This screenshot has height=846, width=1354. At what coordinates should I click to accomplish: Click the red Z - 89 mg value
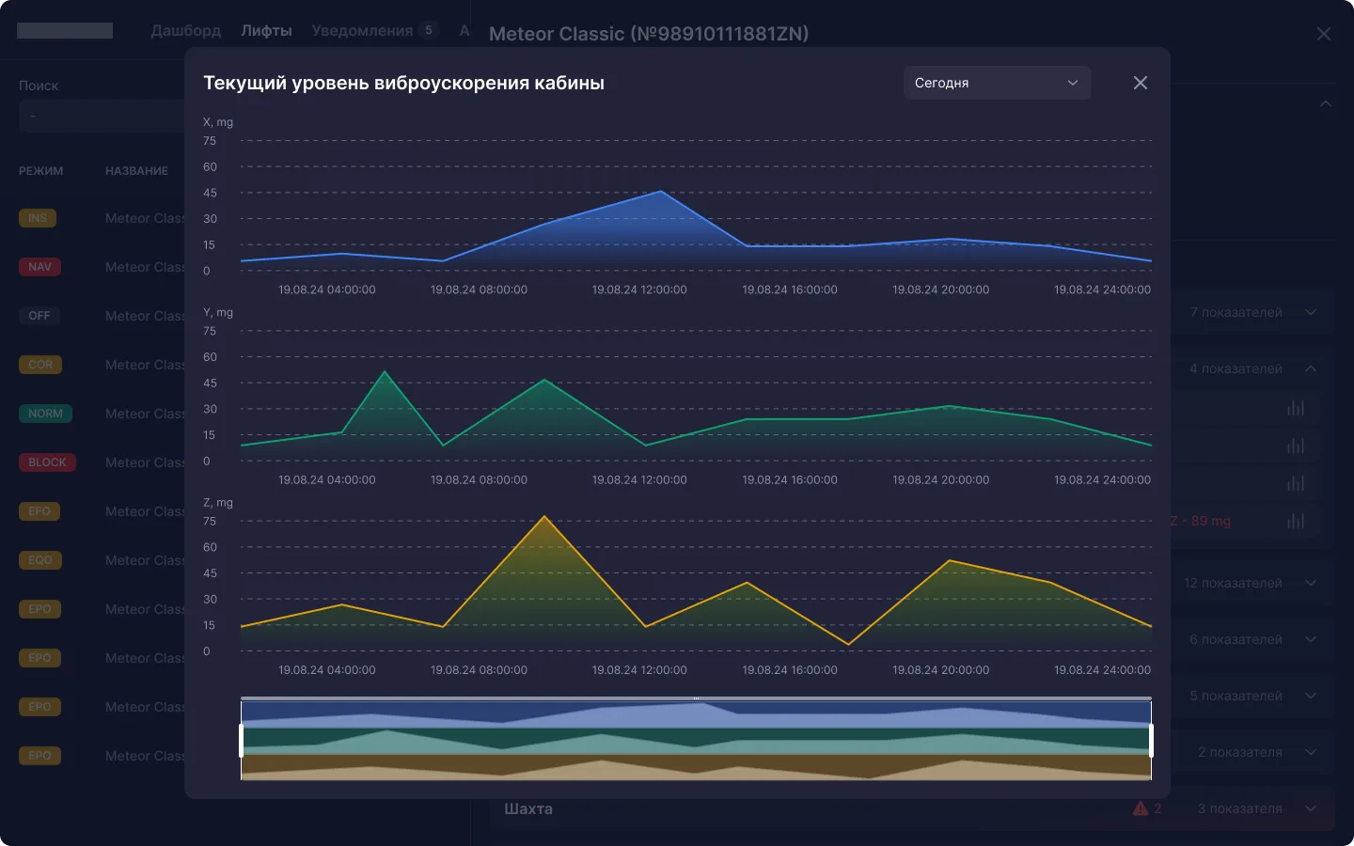tap(1201, 521)
